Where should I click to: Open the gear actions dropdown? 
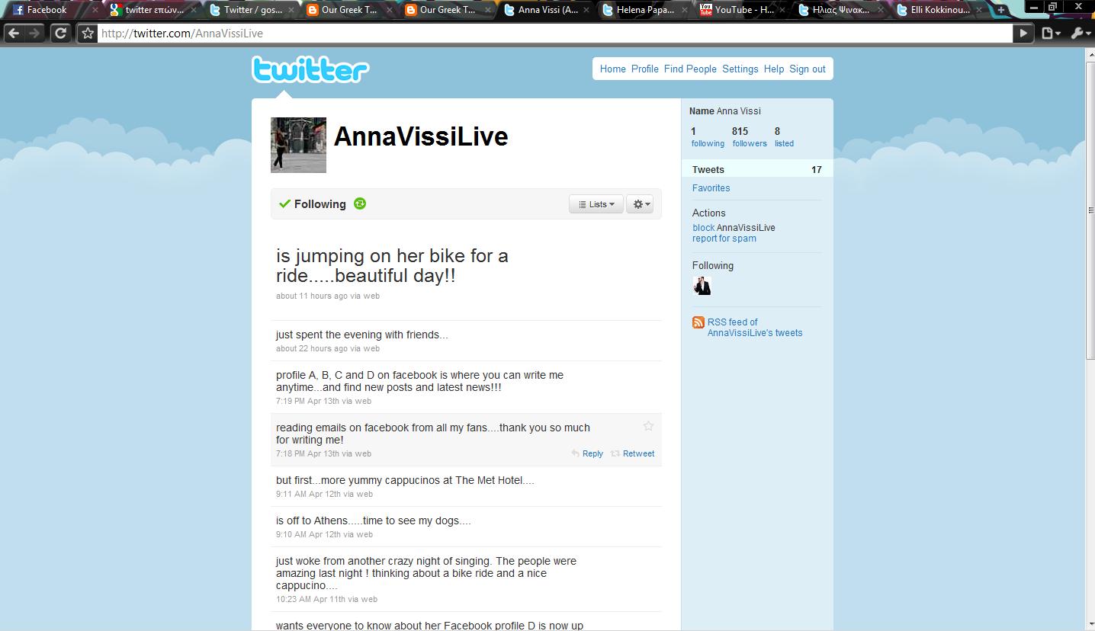pos(640,204)
